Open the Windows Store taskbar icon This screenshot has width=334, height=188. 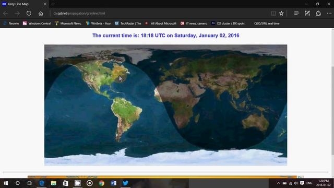click(x=65, y=183)
